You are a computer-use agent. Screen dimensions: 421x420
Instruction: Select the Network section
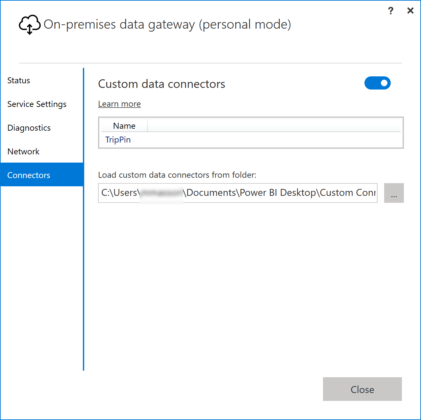click(x=23, y=151)
